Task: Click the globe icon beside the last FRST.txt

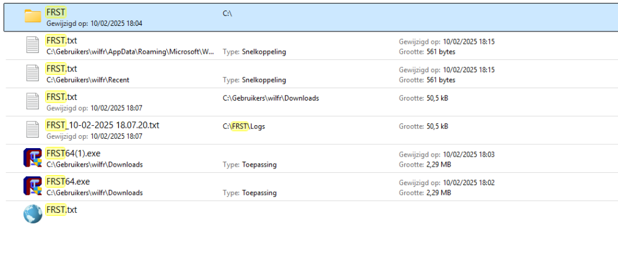Action: point(33,214)
